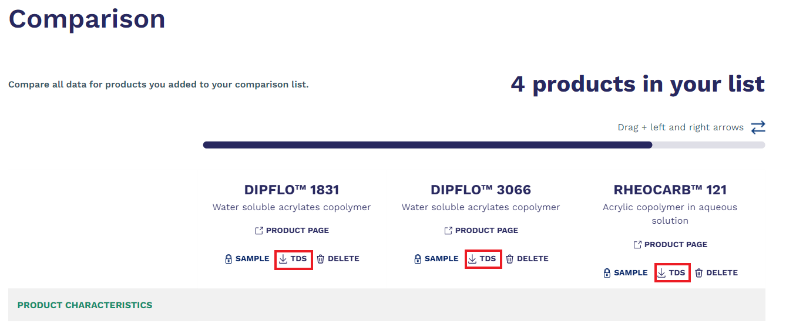The image size is (786, 327).
Task: Open the DIPFLO 1831 product page
Action: (x=291, y=231)
